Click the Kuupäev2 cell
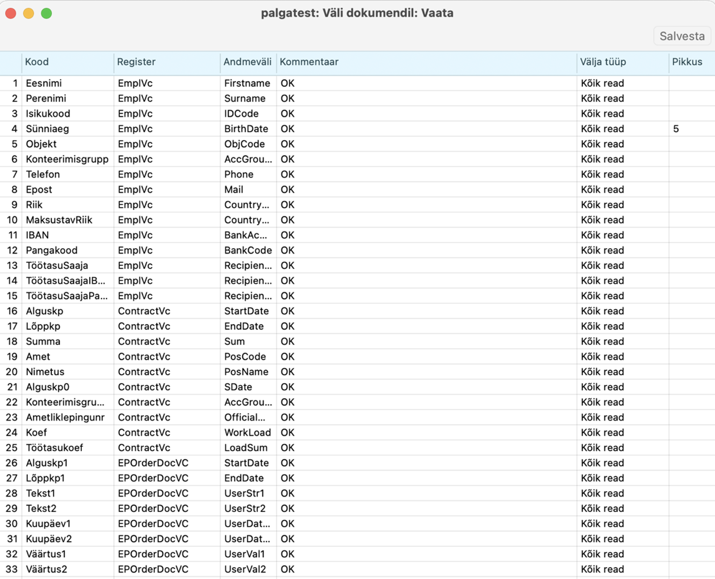Viewport: 715px width, 579px height. point(68,539)
